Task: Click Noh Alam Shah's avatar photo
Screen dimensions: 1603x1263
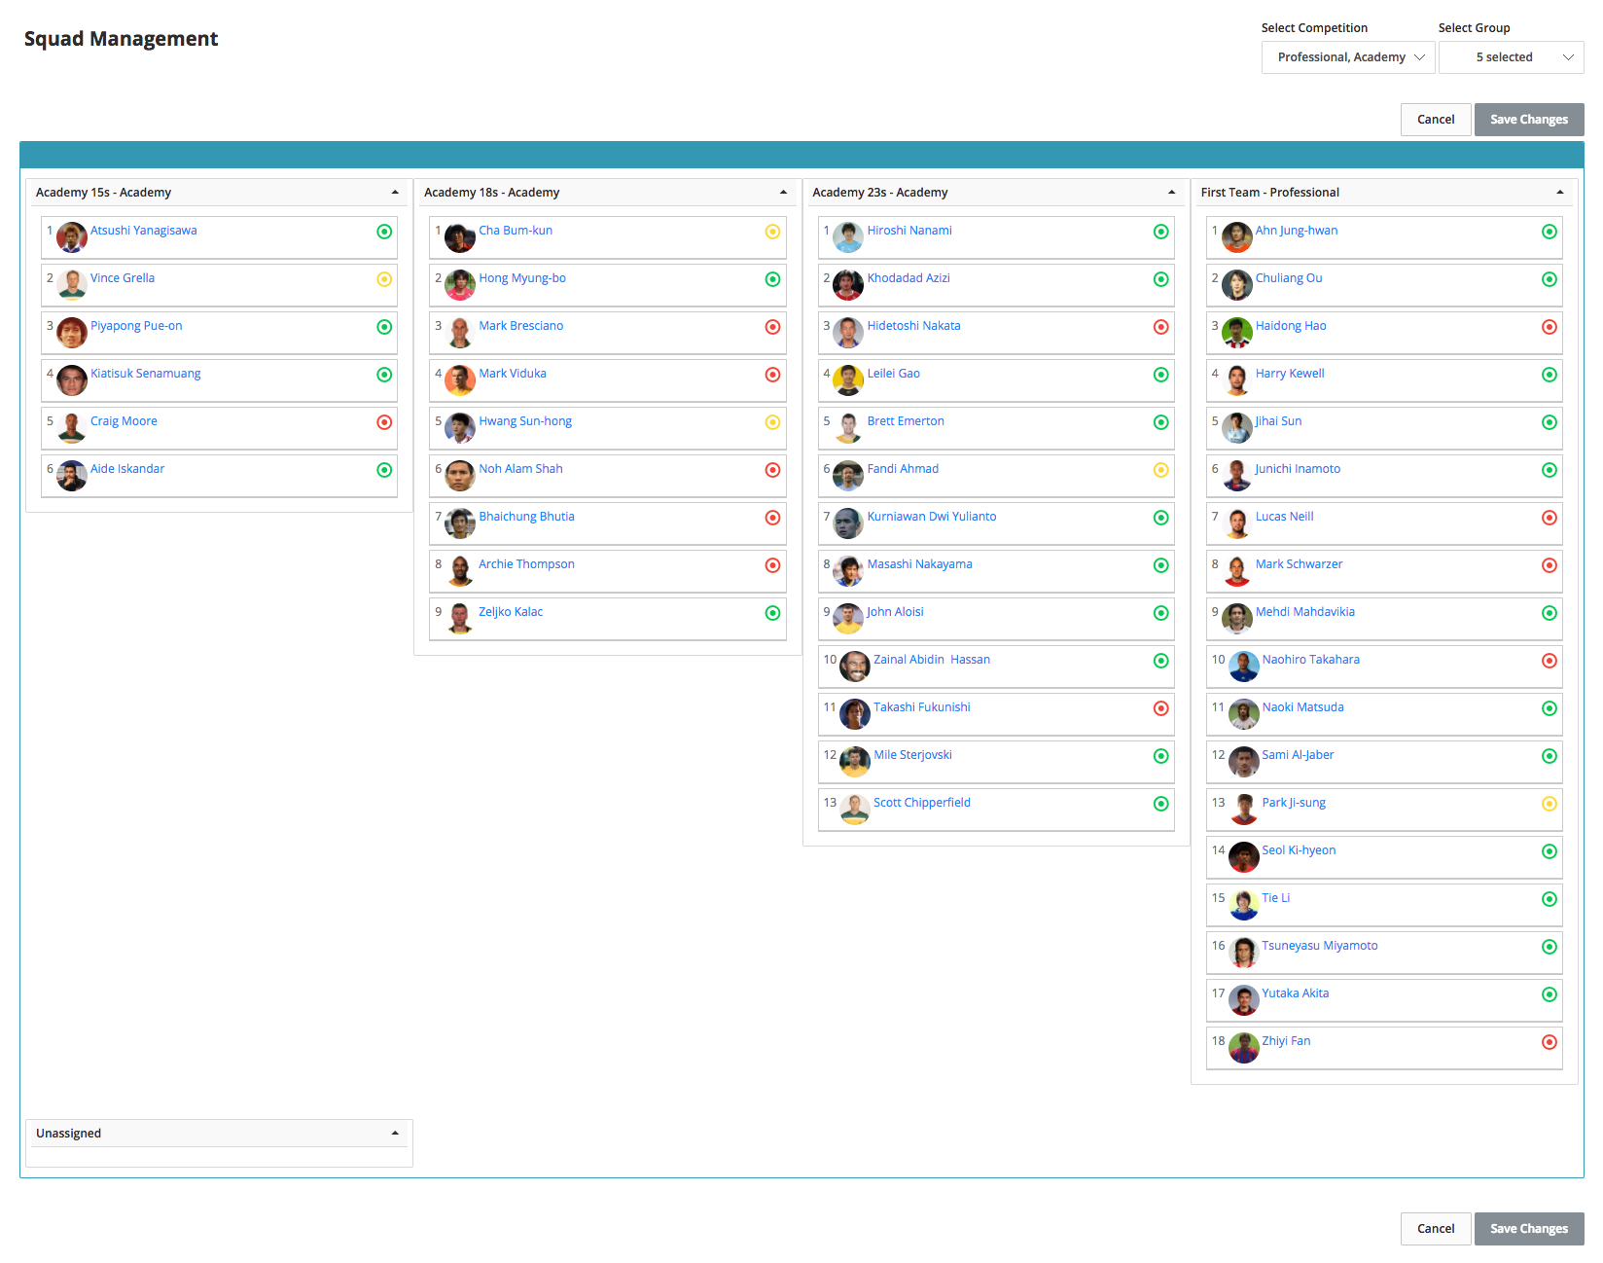Action: [460, 476]
